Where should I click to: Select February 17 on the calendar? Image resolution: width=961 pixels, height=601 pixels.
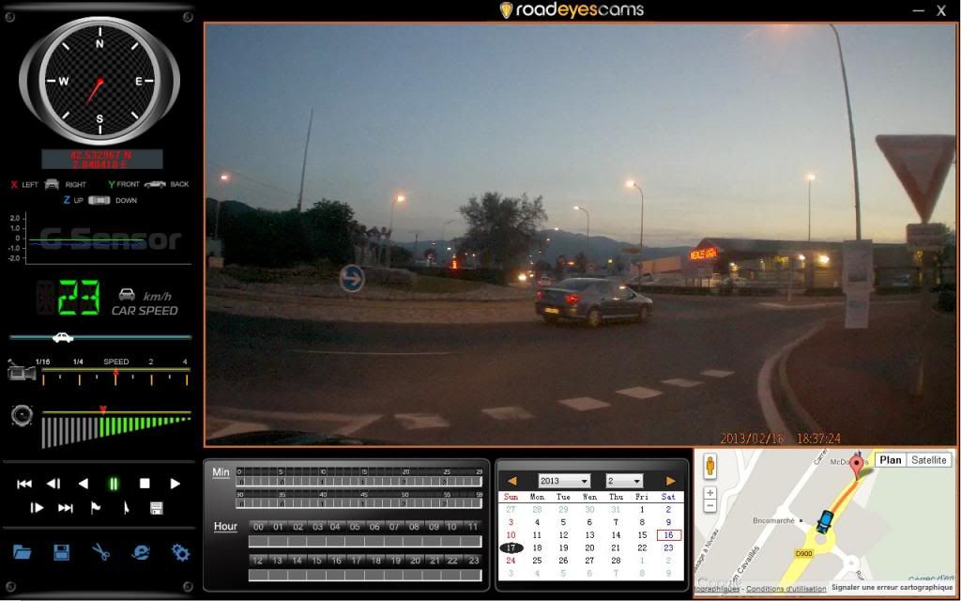pyautogui.click(x=511, y=547)
